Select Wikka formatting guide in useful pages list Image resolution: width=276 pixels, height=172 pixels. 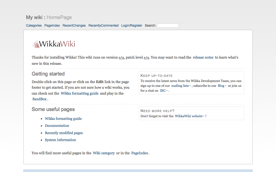63,119
